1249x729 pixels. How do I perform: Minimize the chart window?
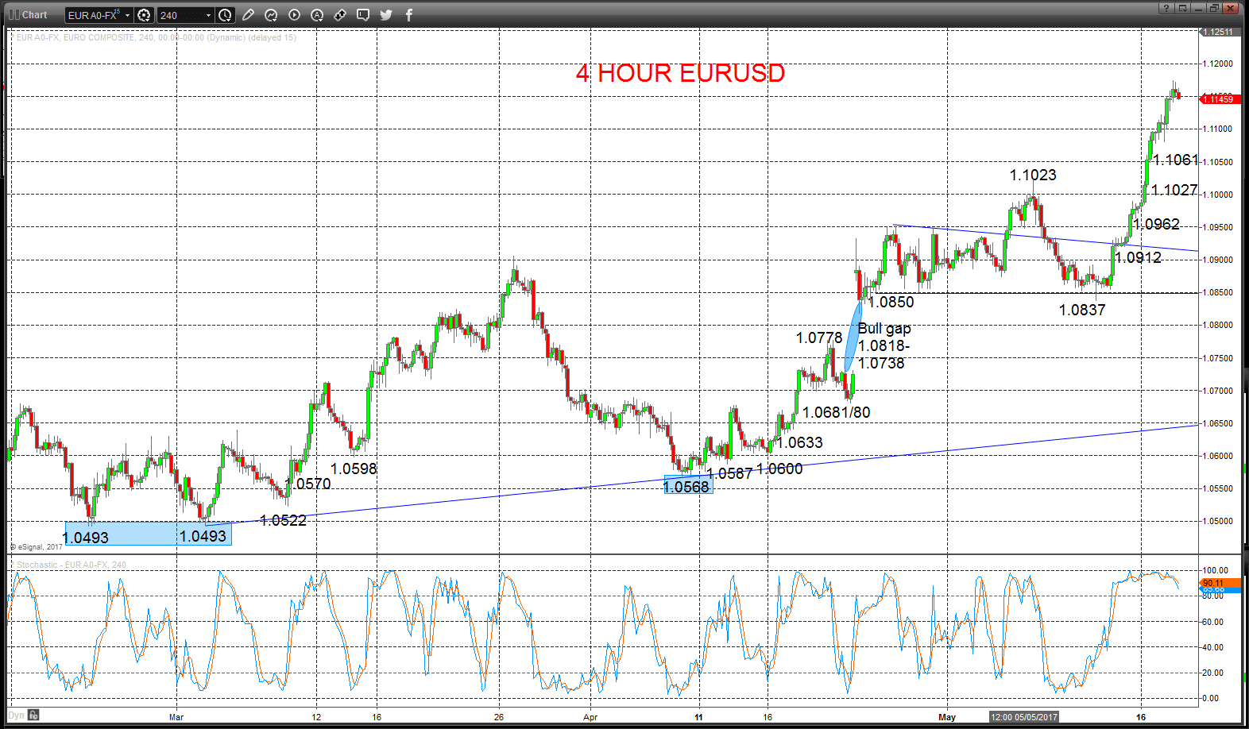click(1198, 8)
